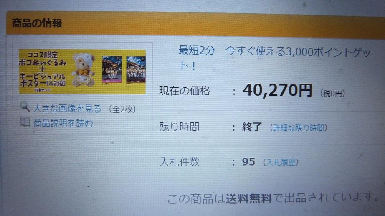Click the open book icon beside 商品説明を読む
Image resolution: width=385 pixels, height=216 pixels.
(x=25, y=122)
